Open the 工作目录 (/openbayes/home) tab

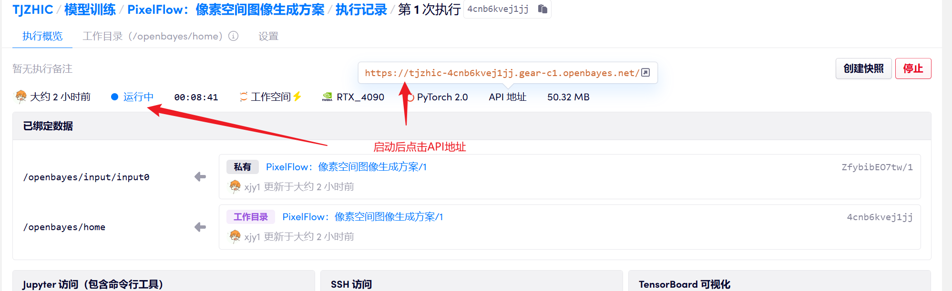[153, 36]
